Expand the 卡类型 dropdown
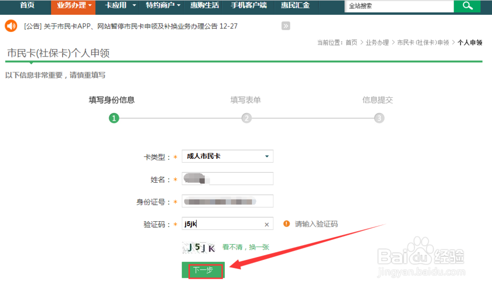The image size is (492, 289). pyautogui.click(x=227, y=156)
